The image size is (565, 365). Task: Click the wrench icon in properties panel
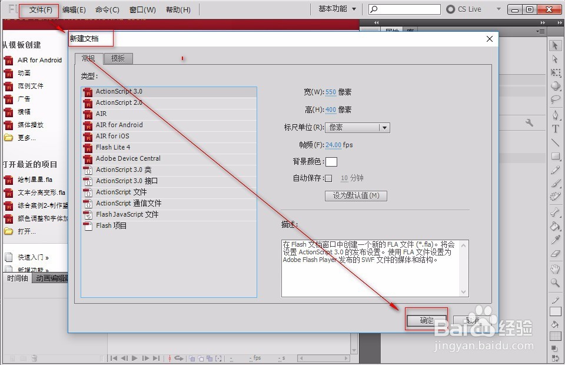(529, 122)
